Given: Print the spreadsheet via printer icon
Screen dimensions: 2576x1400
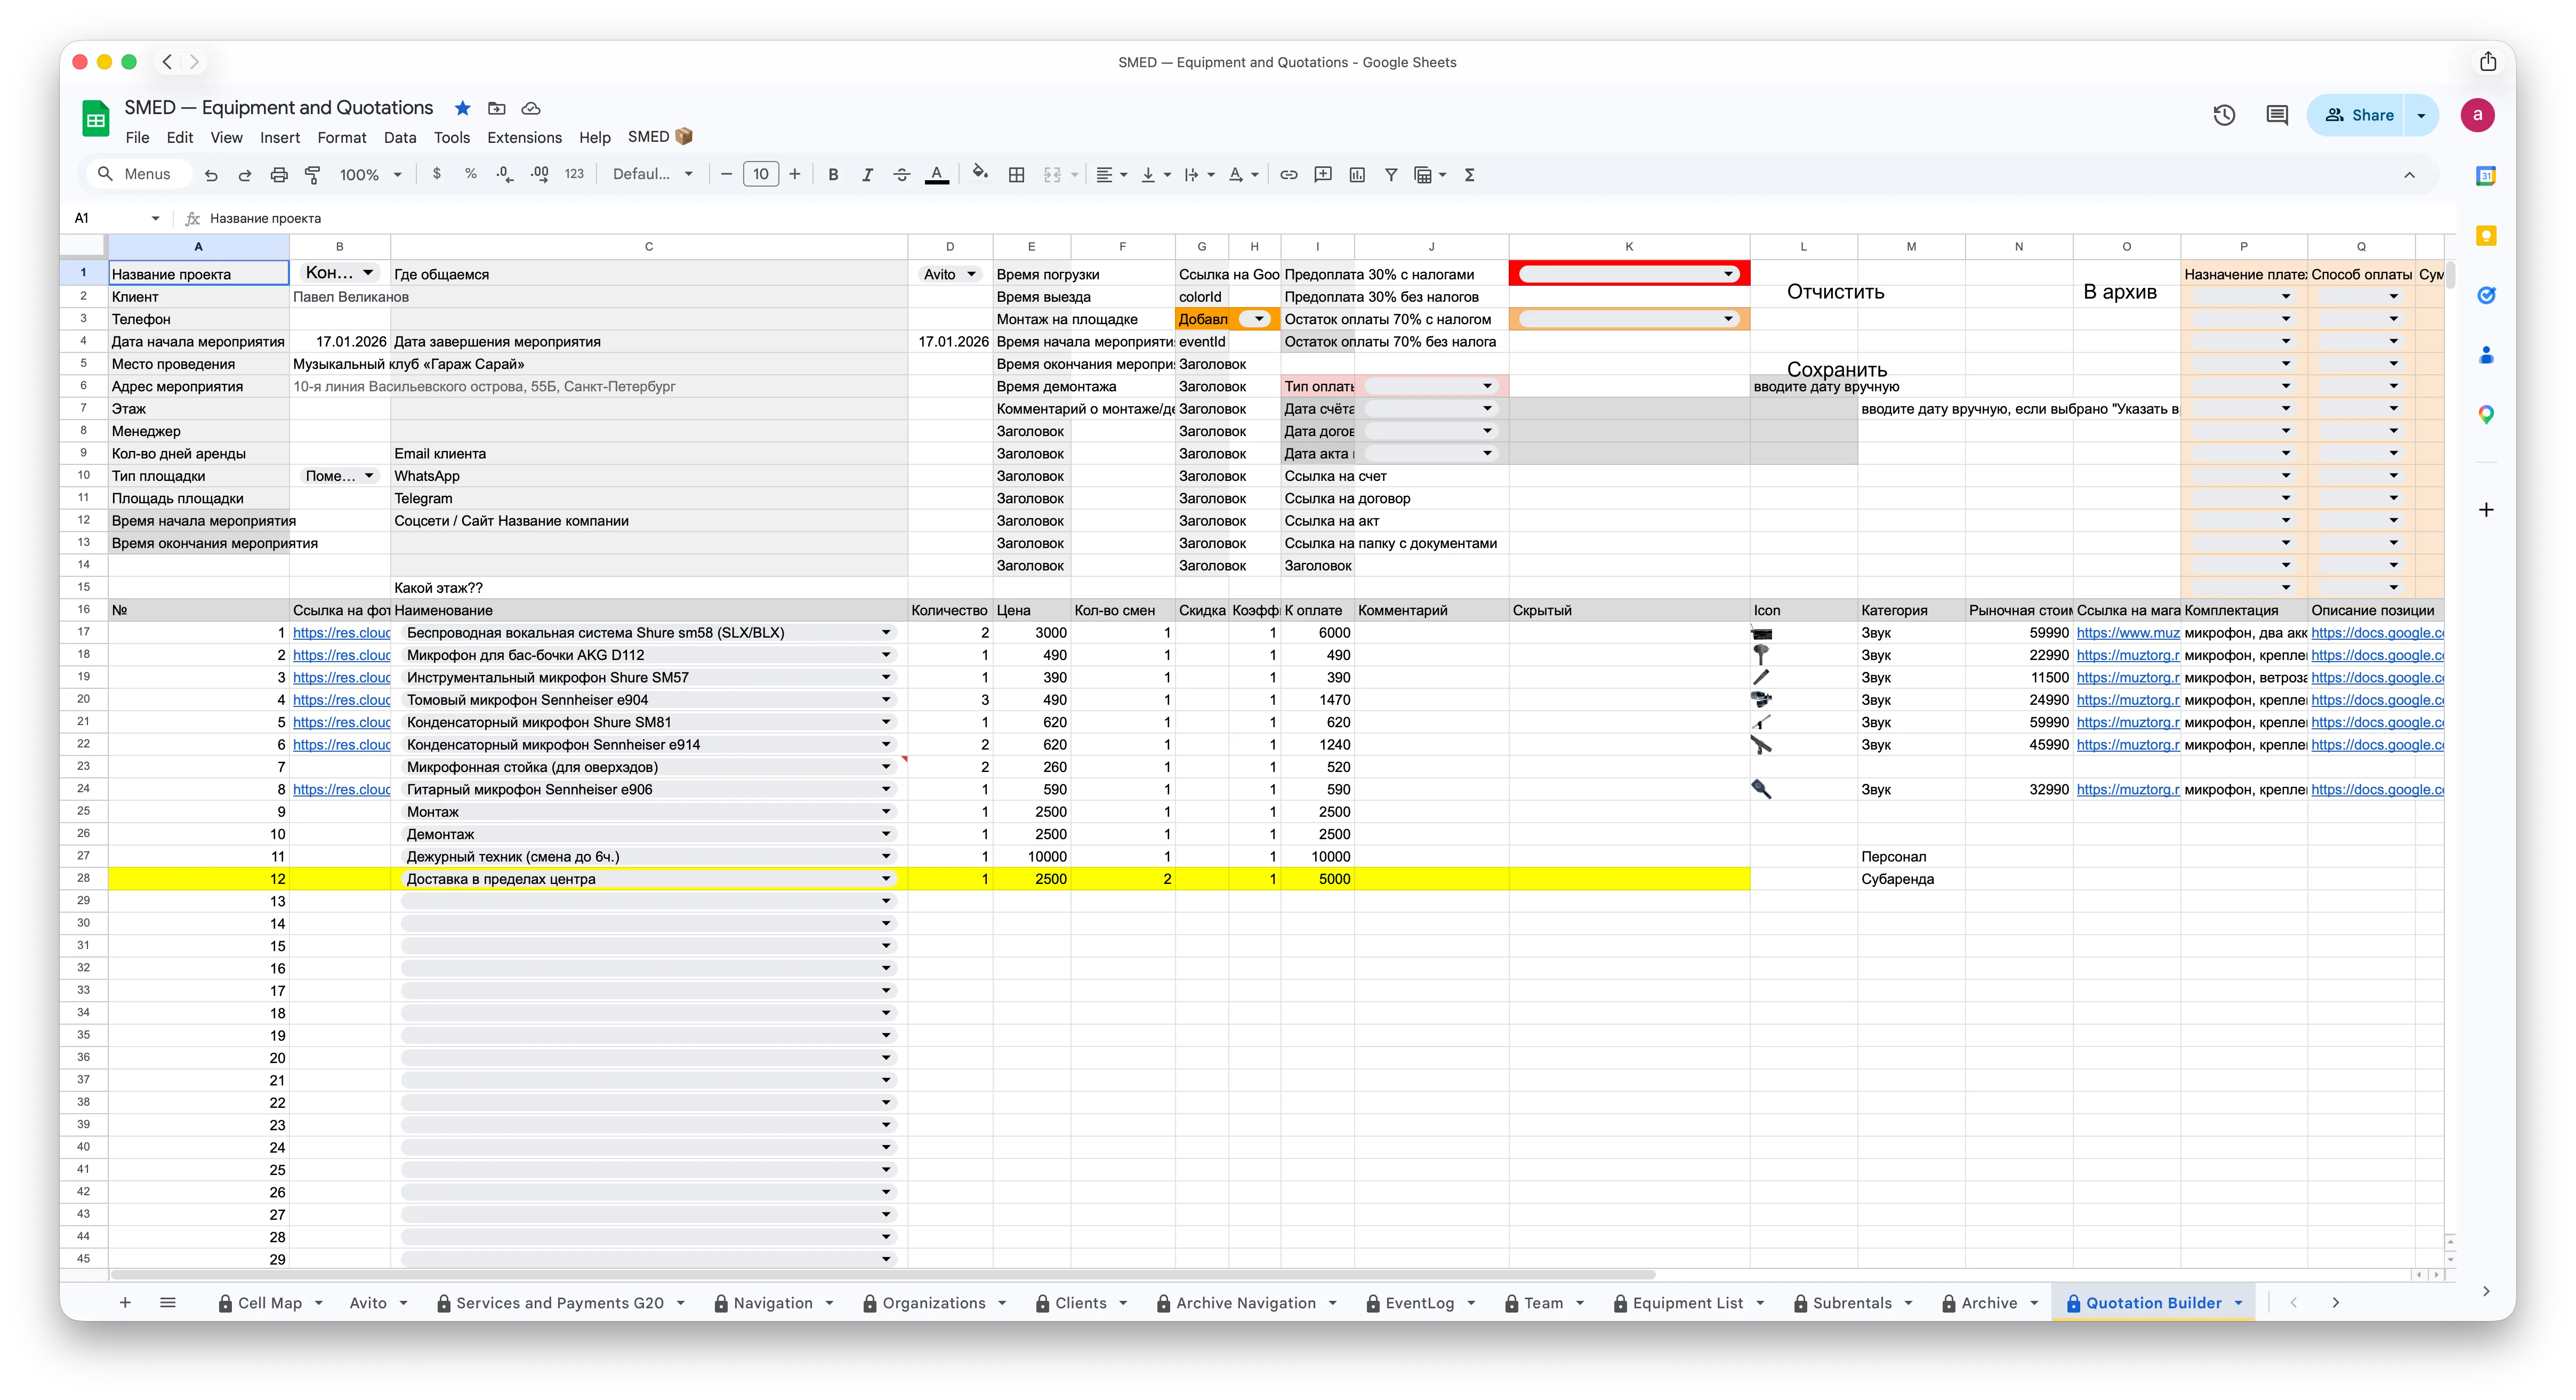Looking at the screenshot, I should (279, 175).
